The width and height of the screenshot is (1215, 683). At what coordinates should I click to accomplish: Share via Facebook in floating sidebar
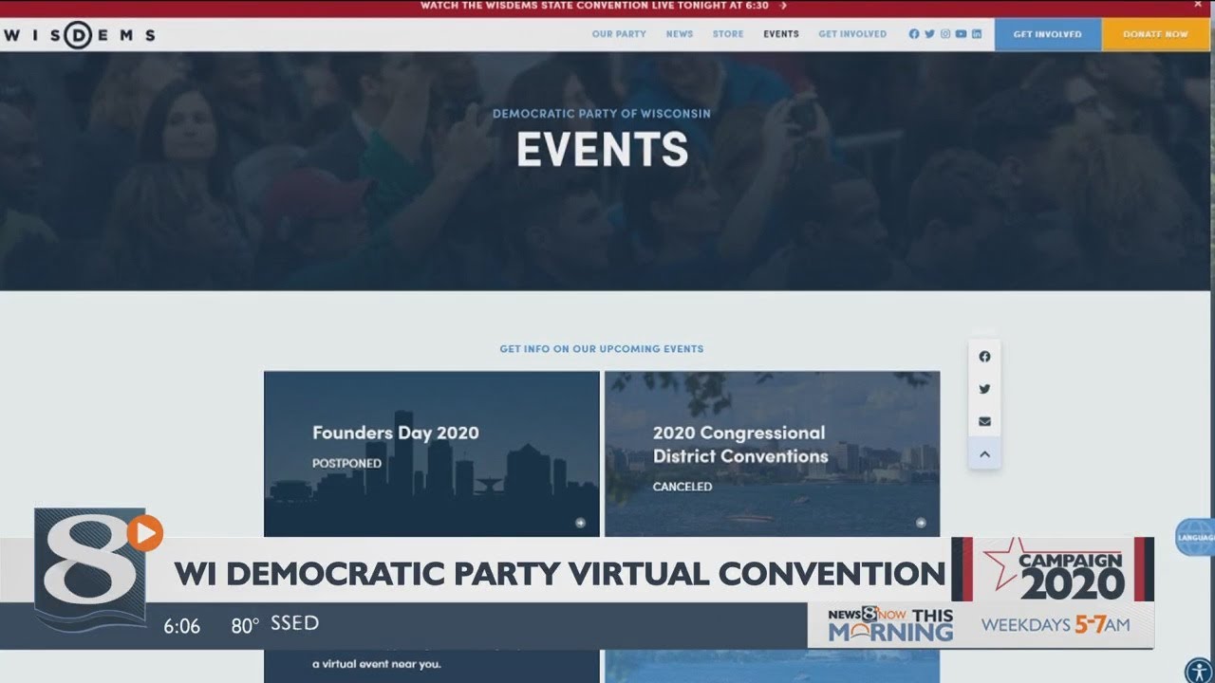pos(984,357)
